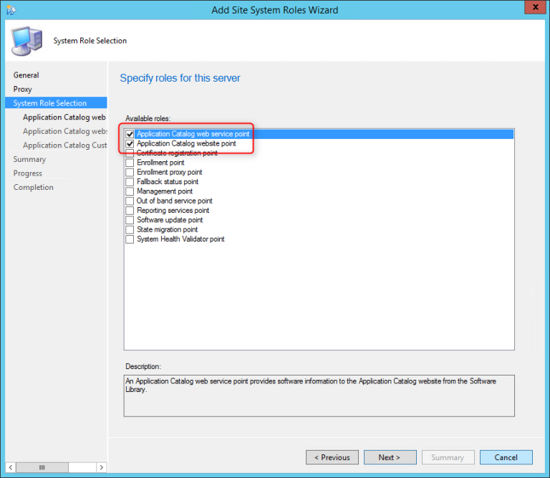Image resolution: width=550 pixels, height=478 pixels.
Task: Go to the Proxy step in sidebar
Action: click(23, 89)
